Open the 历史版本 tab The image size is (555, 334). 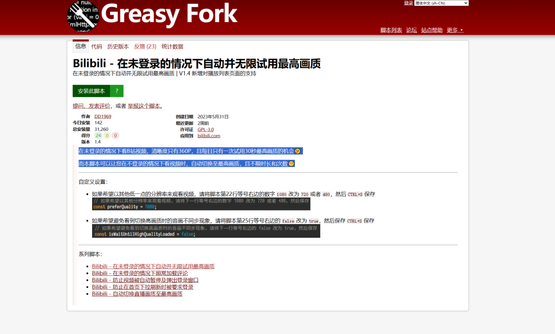[118, 47]
